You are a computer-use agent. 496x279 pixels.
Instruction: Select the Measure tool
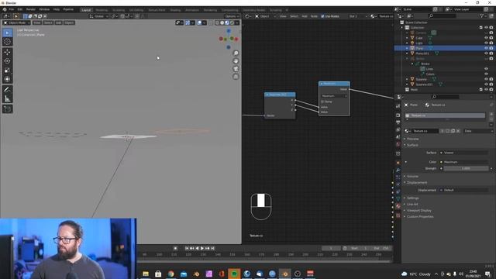pos(7,99)
